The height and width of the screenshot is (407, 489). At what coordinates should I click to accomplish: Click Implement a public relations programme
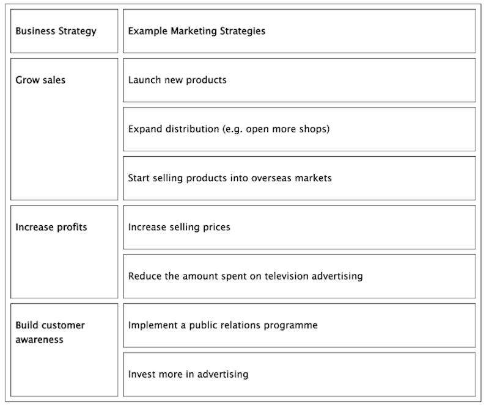coord(300,325)
